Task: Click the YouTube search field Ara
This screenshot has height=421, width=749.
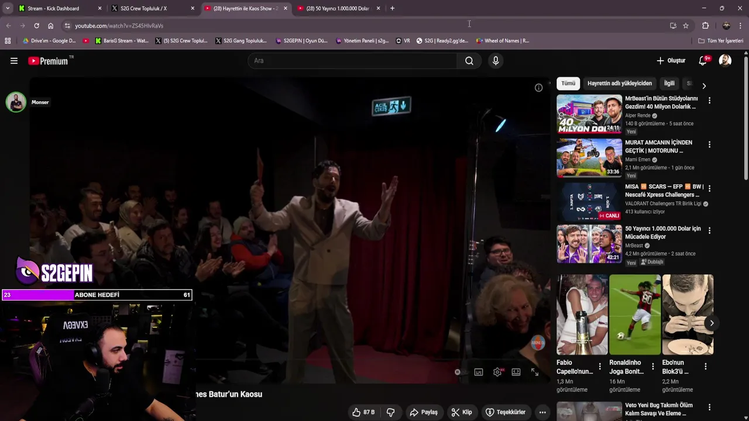Action: pos(352,61)
